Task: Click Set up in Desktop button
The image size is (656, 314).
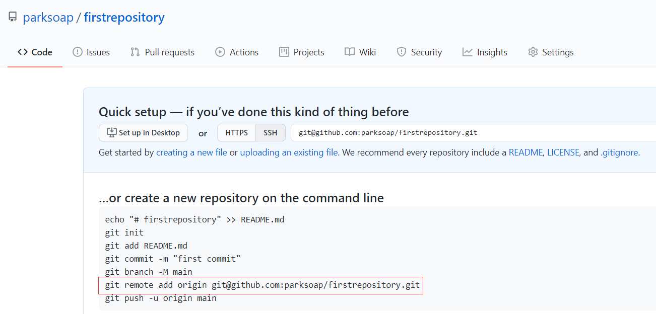Action: tap(144, 133)
